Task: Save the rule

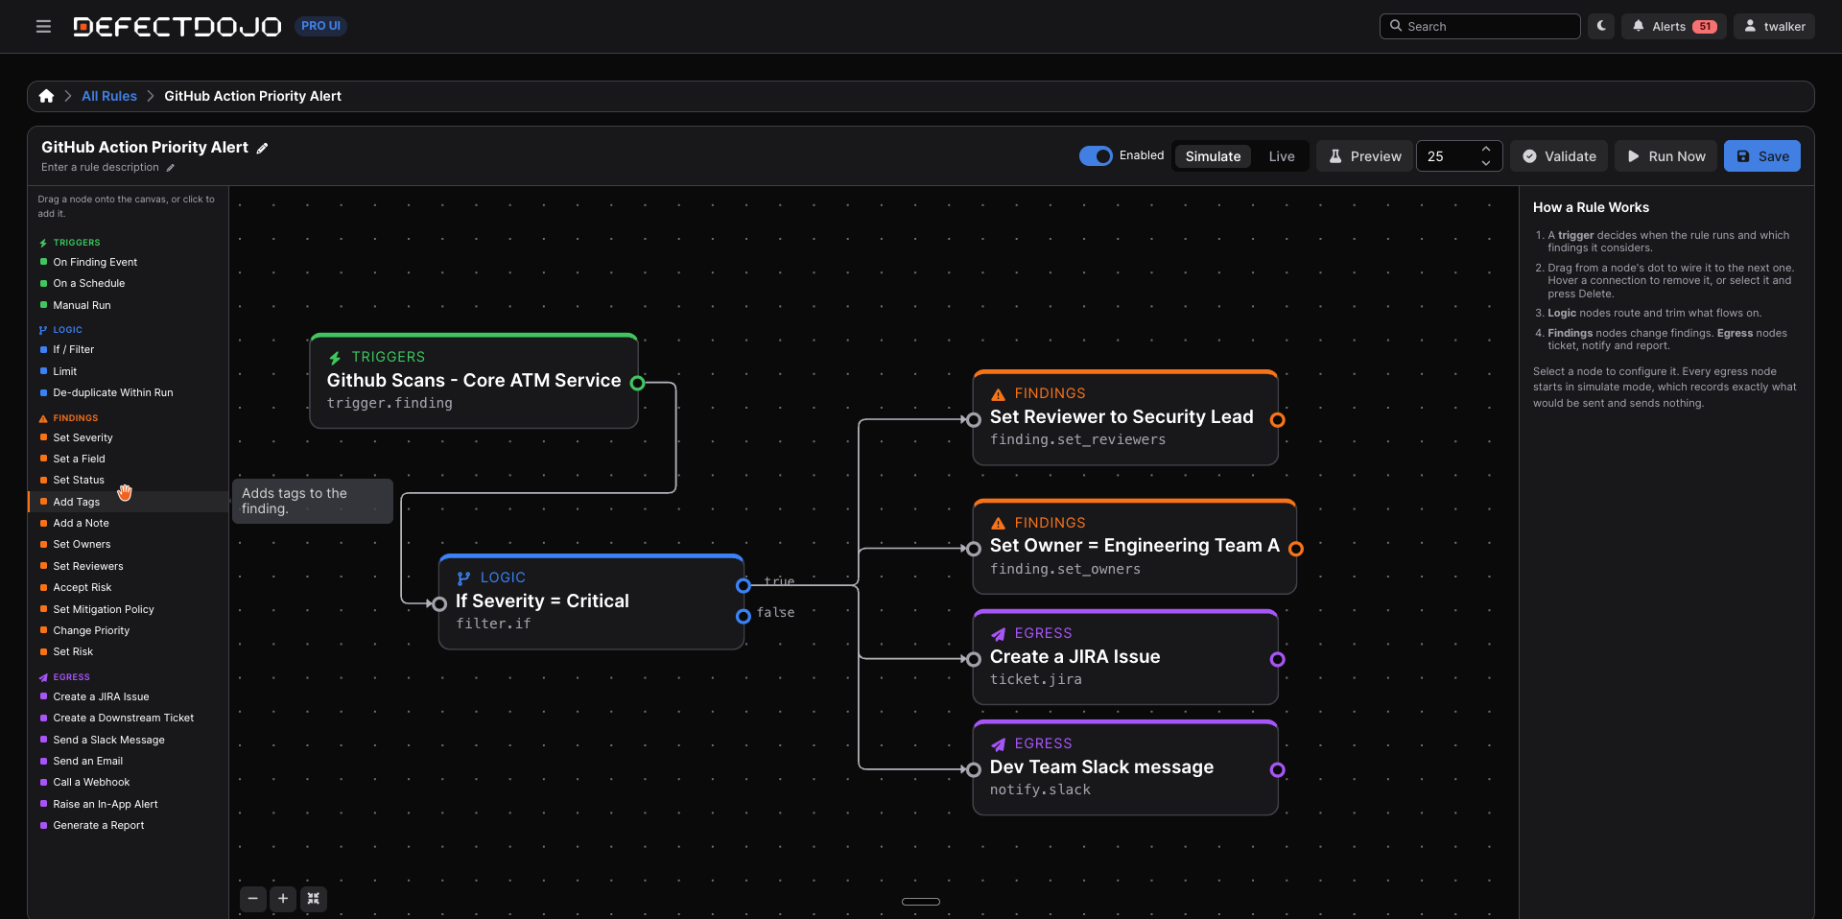Action: pos(1762,156)
